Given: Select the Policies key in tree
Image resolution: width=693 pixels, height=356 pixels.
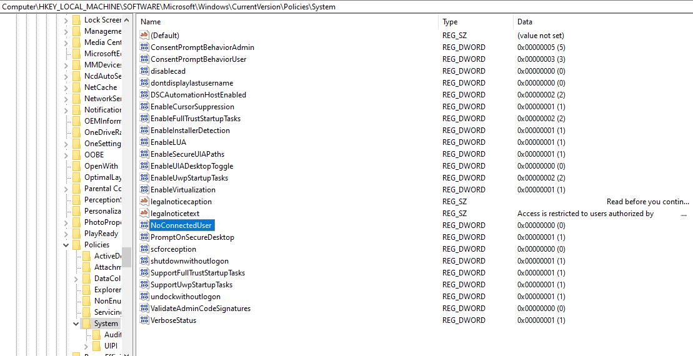Looking at the screenshot, I should tap(97, 245).
